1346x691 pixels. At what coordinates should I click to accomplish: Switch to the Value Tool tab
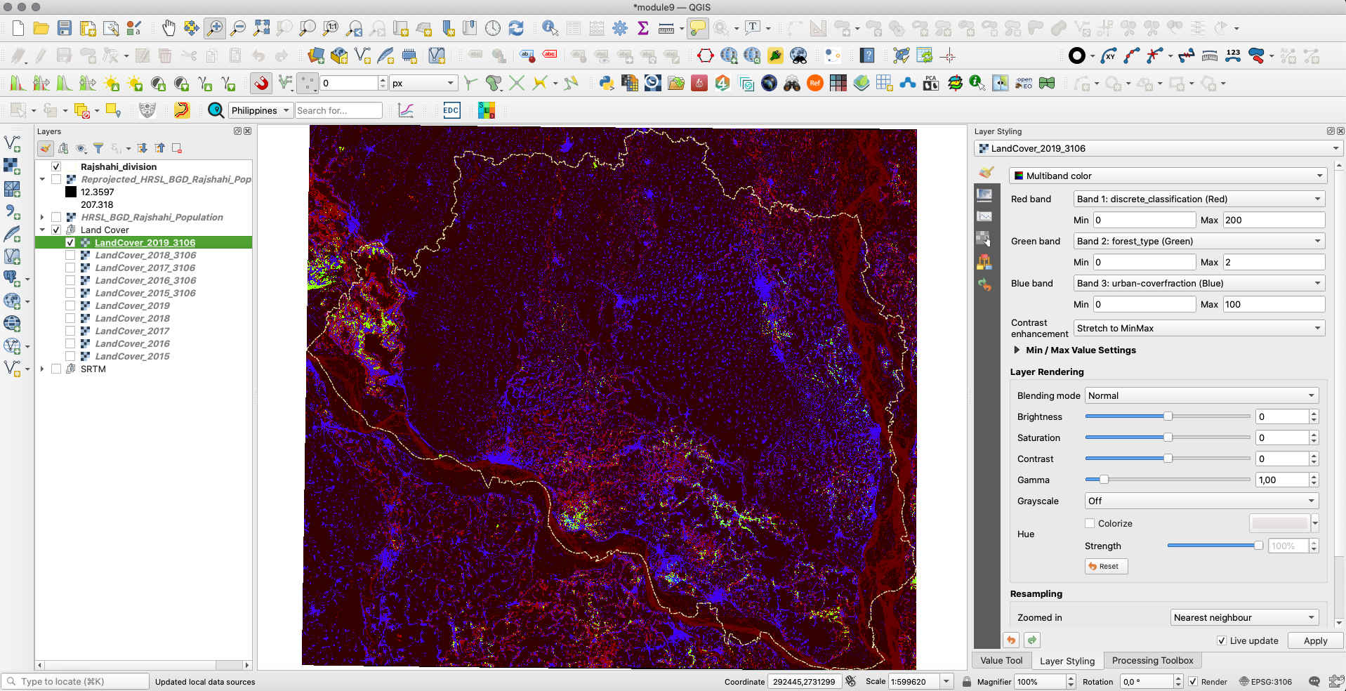(x=1001, y=660)
